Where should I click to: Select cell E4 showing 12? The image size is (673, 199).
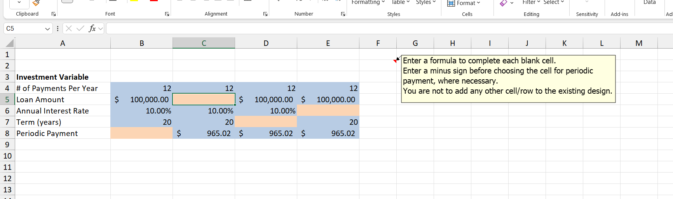tap(328, 88)
